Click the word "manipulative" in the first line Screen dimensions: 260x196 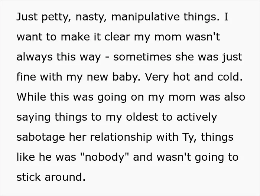[146, 17]
